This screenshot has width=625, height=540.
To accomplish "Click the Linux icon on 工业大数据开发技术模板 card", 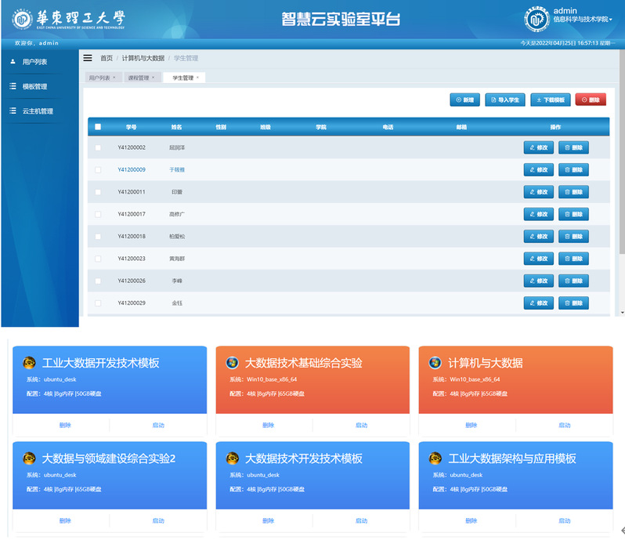I will click(x=29, y=363).
